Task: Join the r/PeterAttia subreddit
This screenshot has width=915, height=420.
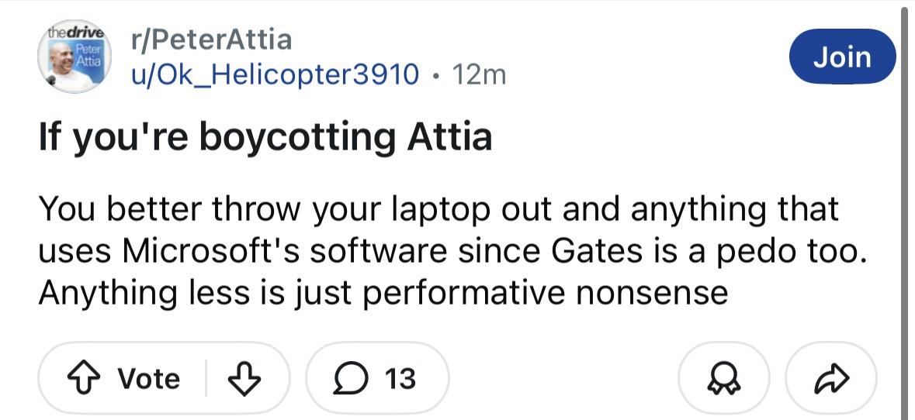Action: tap(842, 56)
